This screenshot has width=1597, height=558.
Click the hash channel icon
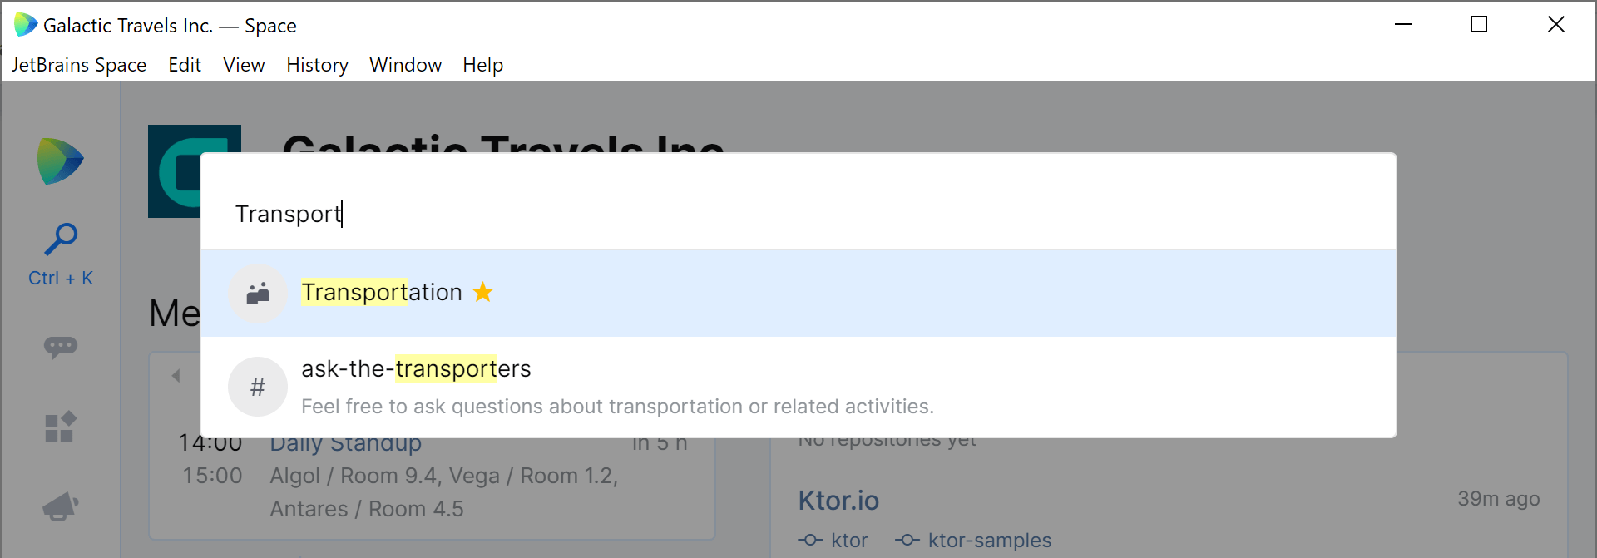[x=258, y=387]
